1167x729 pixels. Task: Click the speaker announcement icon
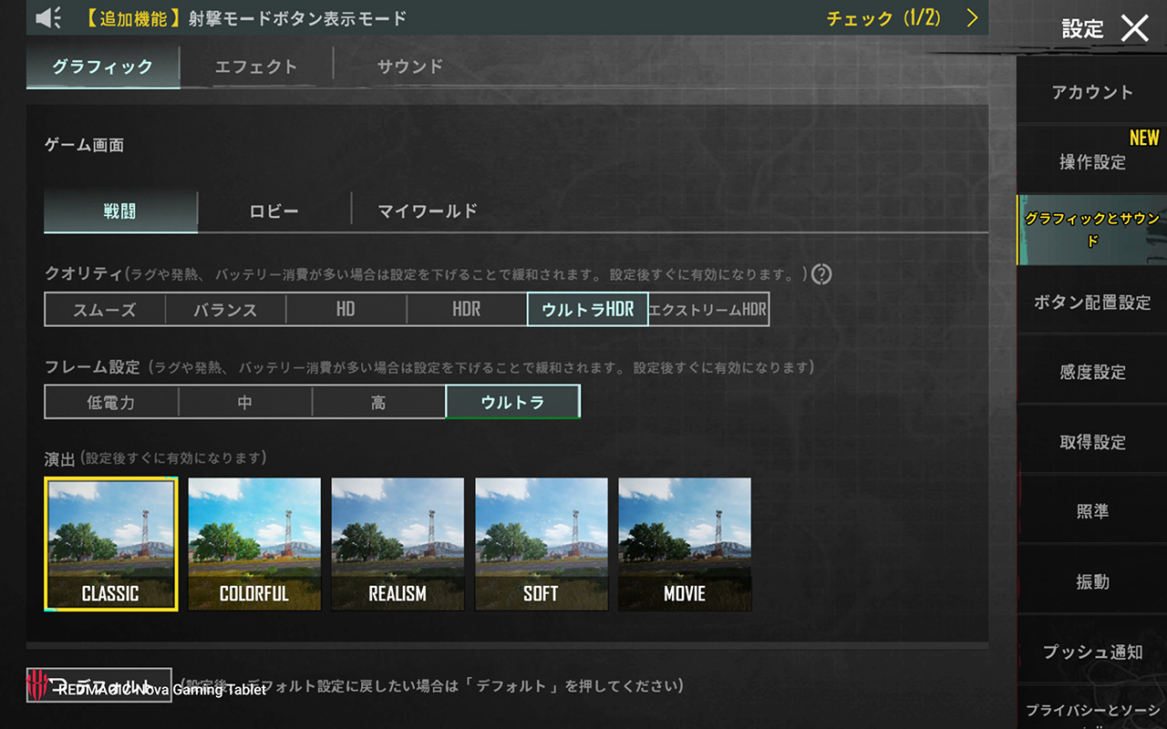[x=49, y=17]
